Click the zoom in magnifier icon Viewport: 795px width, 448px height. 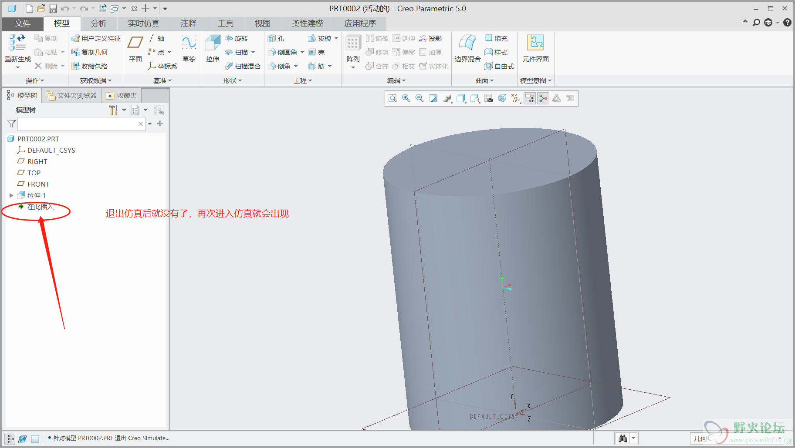point(406,98)
